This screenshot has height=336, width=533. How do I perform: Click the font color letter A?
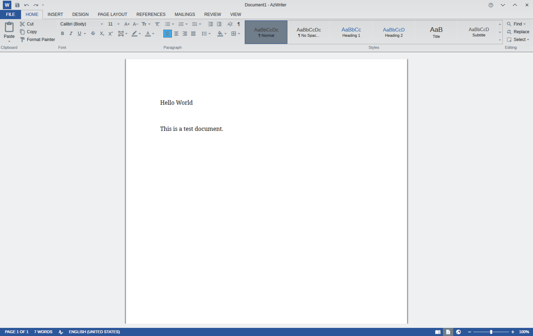148,34
